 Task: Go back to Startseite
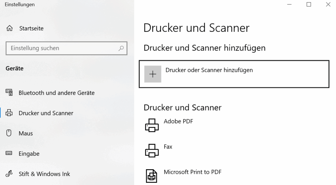[31, 29]
